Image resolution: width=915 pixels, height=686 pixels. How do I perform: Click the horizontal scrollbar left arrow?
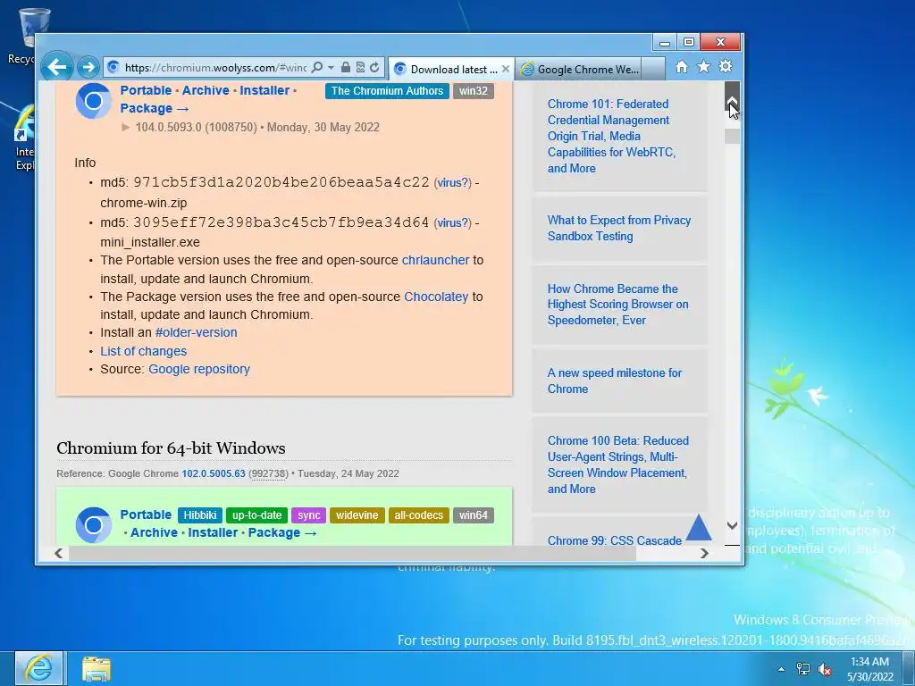pyautogui.click(x=58, y=553)
